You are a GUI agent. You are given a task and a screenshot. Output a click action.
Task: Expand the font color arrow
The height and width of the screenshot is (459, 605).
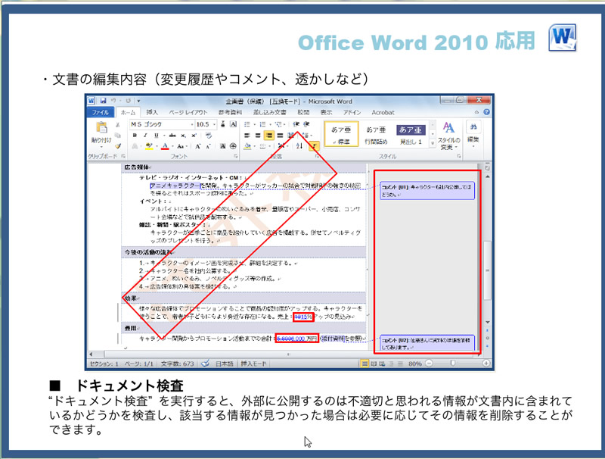[x=172, y=146]
